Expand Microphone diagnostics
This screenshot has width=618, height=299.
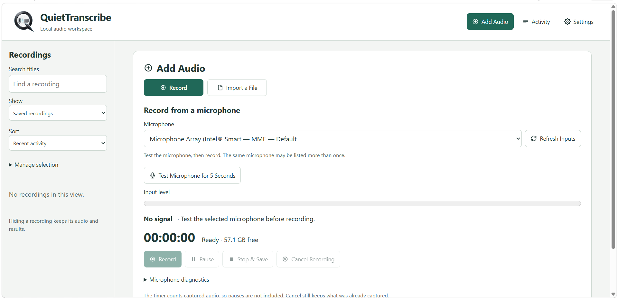point(176,280)
